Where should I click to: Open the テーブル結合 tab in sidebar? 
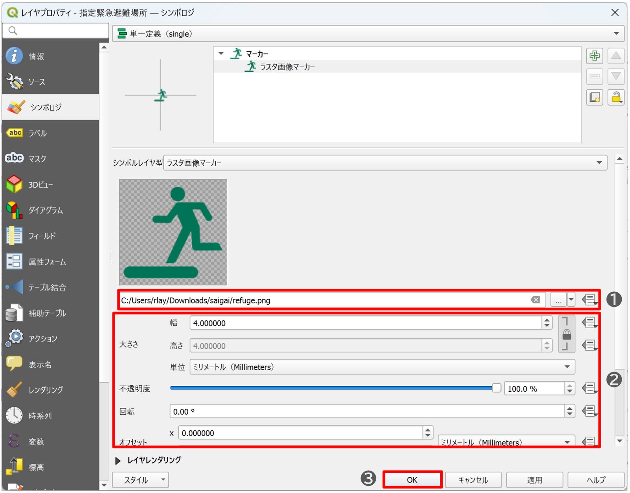(50, 287)
